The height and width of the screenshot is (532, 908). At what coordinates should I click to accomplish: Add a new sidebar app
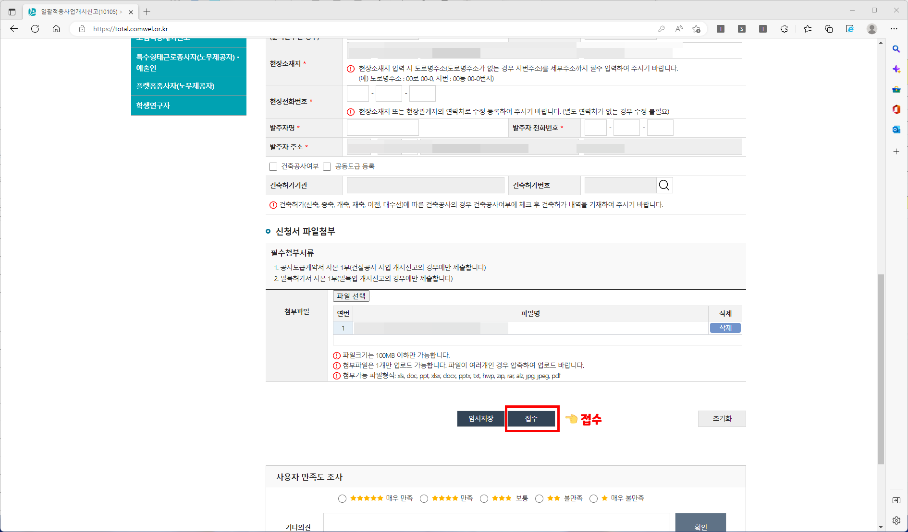coord(896,151)
